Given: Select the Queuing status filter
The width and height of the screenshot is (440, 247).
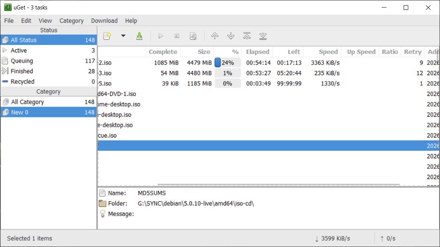Looking at the screenshot, I should [x=48, y=61].
